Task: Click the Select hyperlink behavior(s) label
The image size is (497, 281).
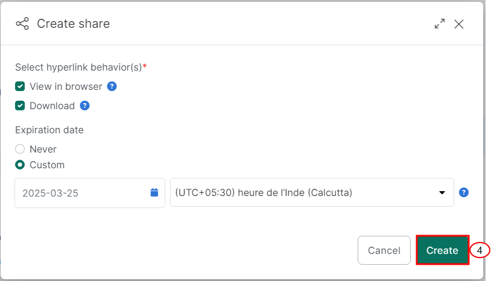Action: point(81,67)
